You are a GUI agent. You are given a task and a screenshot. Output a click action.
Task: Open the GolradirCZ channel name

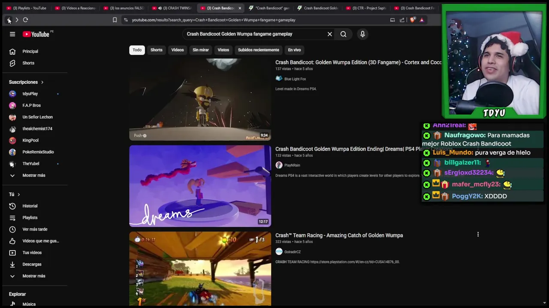[x=293, y=252]
